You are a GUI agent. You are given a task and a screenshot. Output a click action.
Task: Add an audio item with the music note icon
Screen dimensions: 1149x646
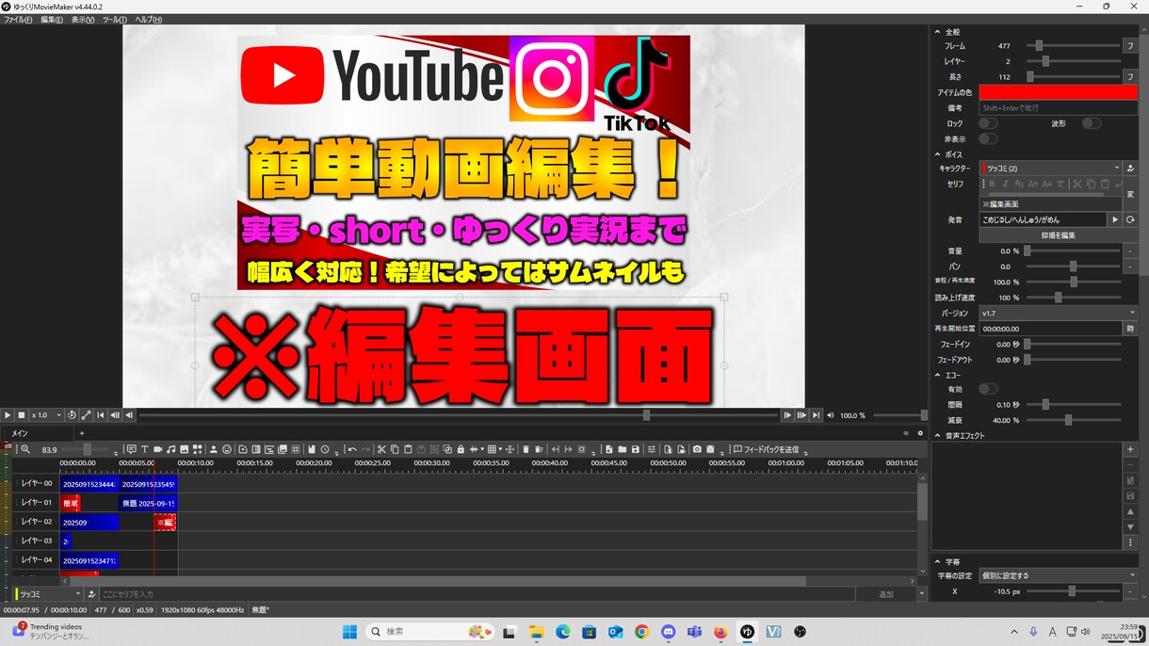(170, 449)
